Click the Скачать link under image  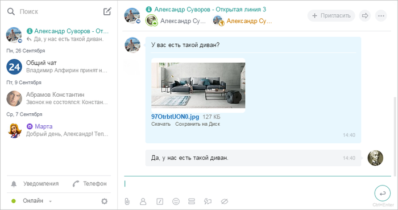coord(161,124)
